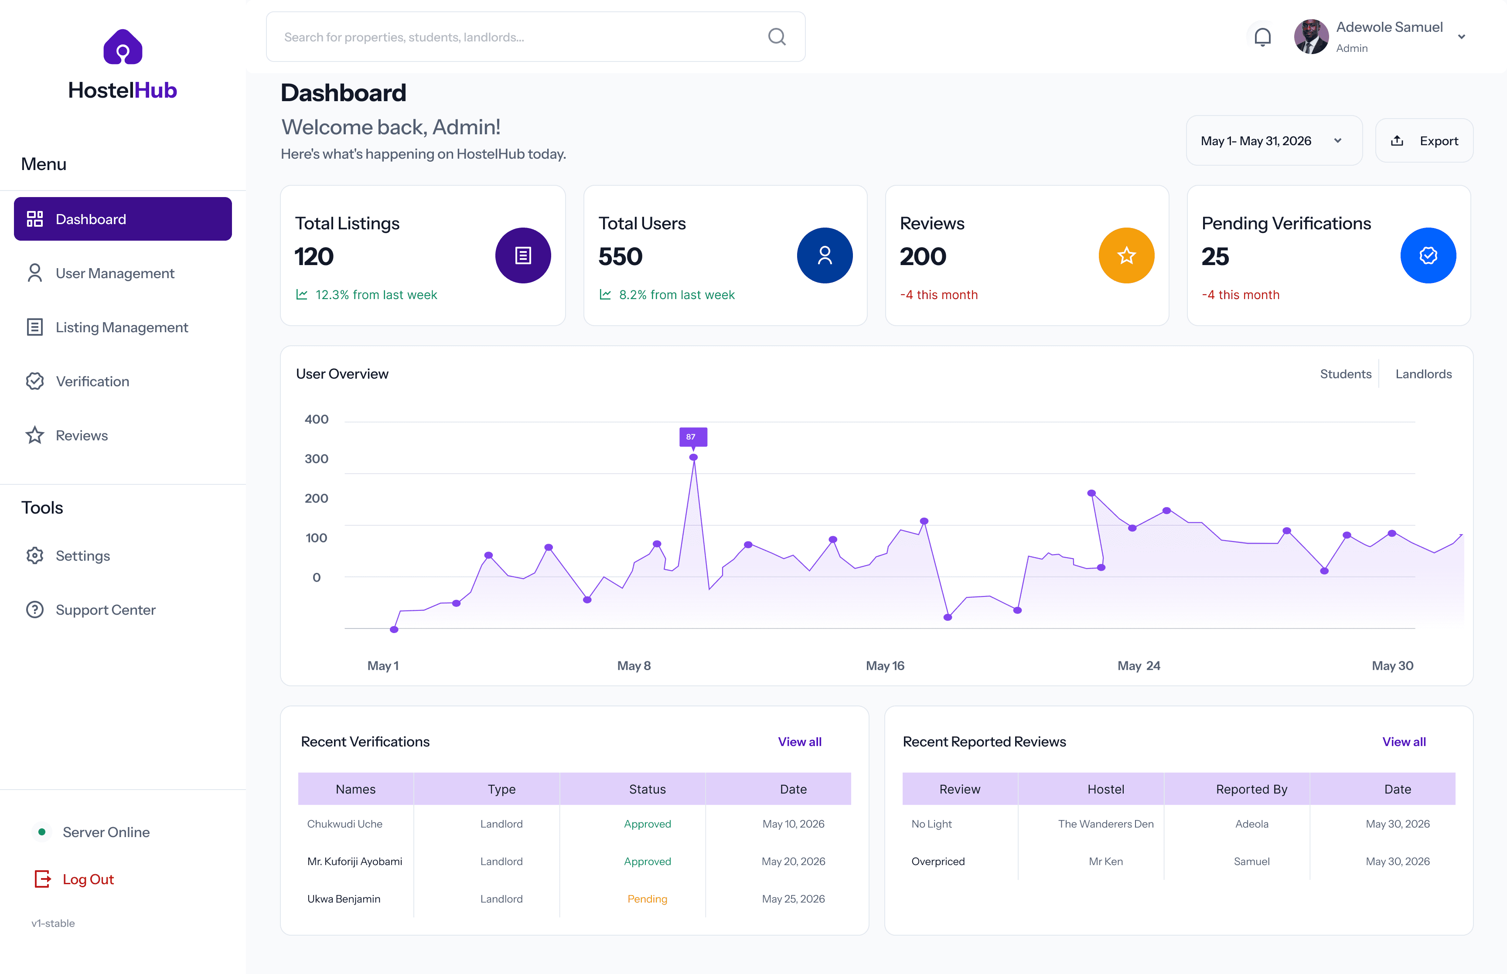
Task: Click the User Management sidebar icon
Action: 35,273
